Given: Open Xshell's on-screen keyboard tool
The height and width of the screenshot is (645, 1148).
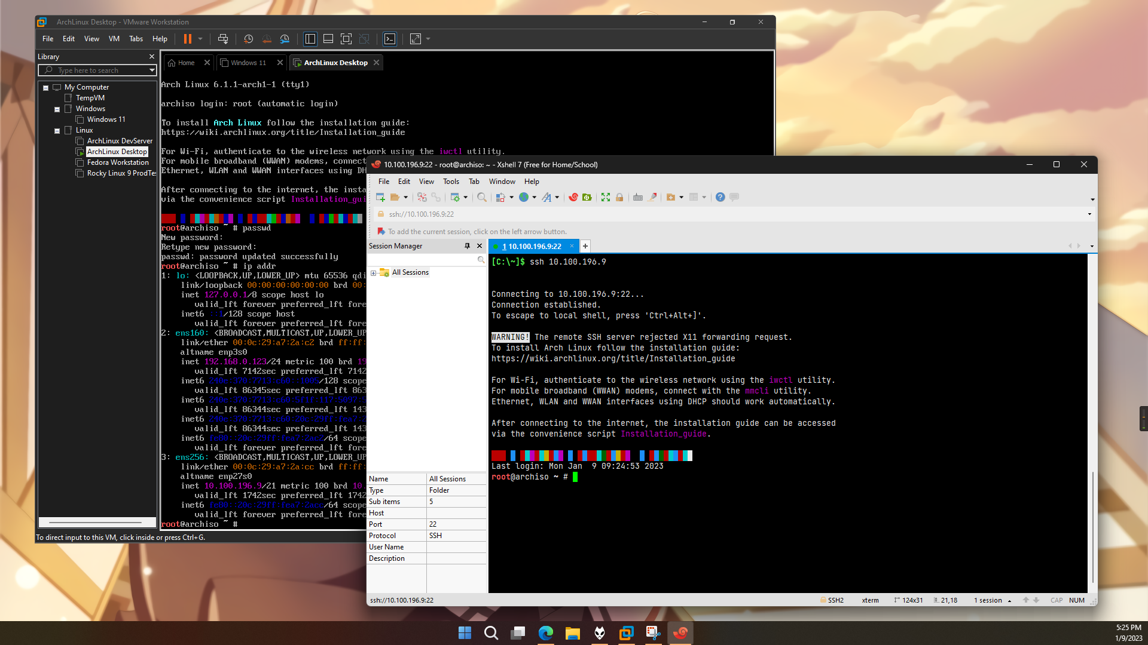Looking at the screenshot, I should coord(637,197).
